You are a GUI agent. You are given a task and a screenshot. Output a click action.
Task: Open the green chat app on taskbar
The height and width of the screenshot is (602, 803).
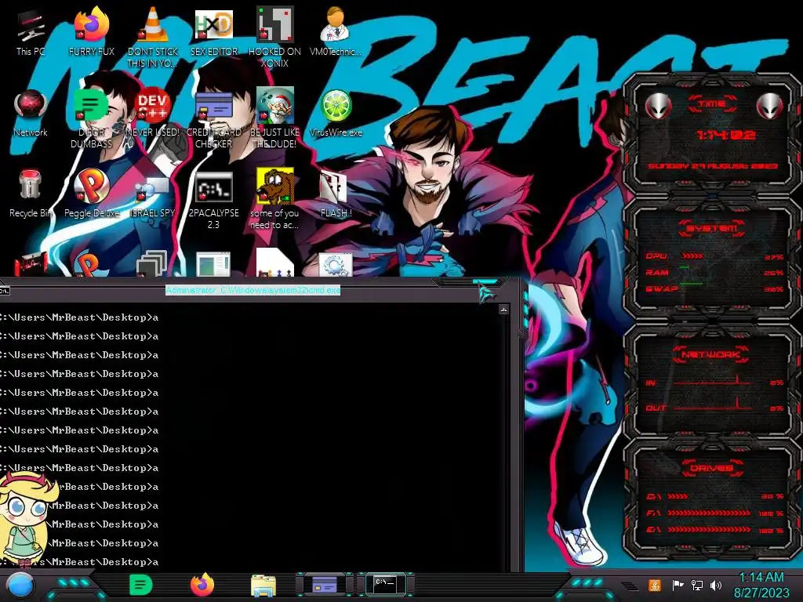pos(140,585)
